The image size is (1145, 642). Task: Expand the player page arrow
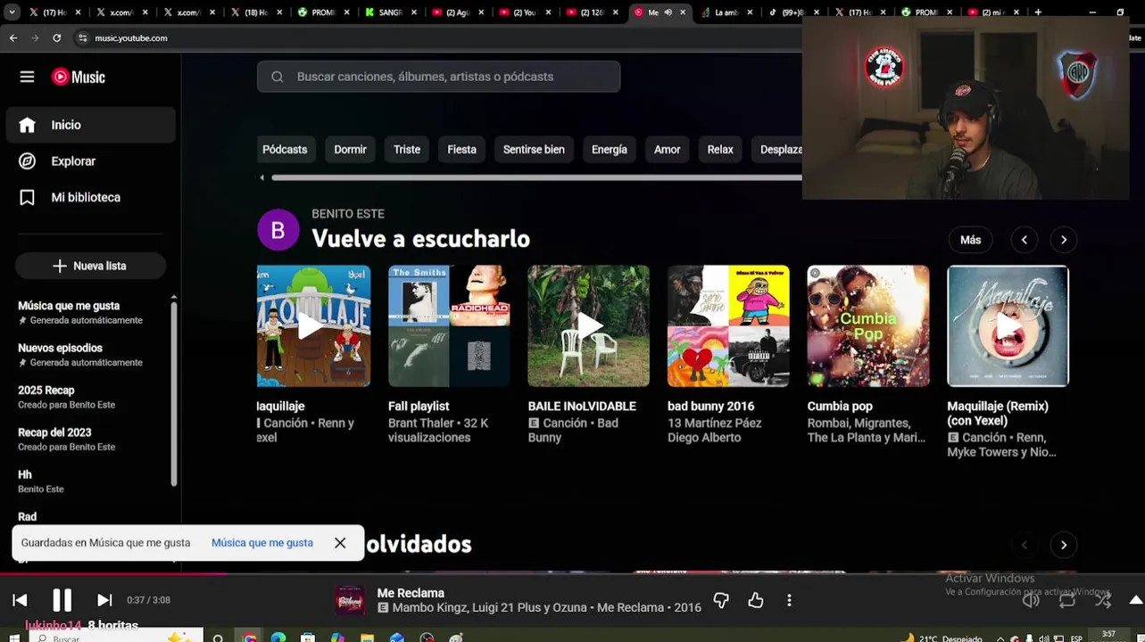[x=1135, y=600]
